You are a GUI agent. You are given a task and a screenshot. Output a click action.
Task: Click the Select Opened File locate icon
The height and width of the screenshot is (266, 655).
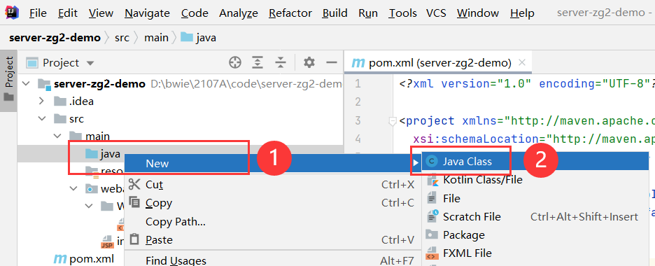point(235,62)
